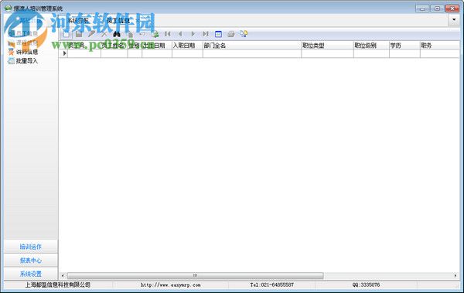The image size is (464, 293).
Task: Expand the 系统设置 sidebar section
Action: coord(31,274)
